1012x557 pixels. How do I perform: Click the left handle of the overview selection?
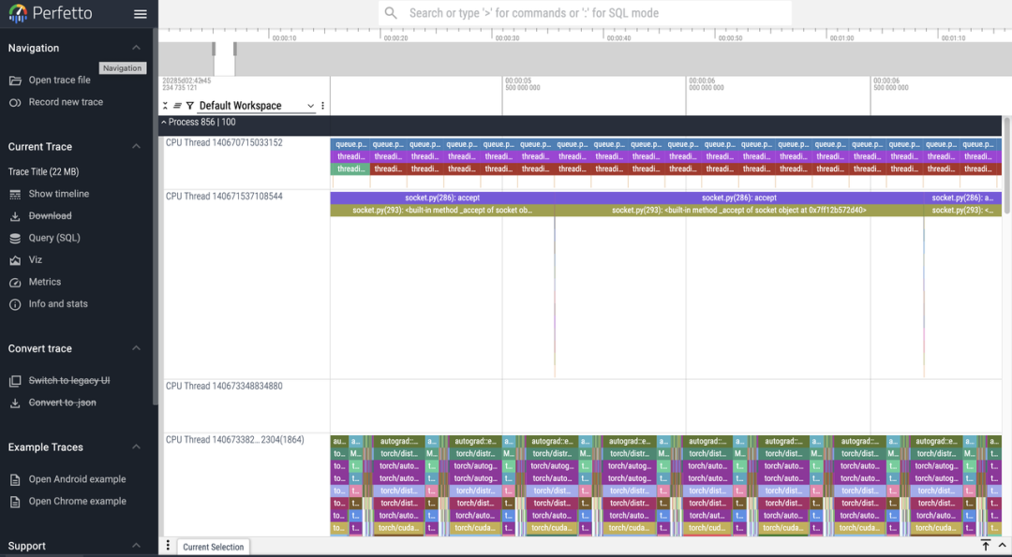(x=214, y=49)
